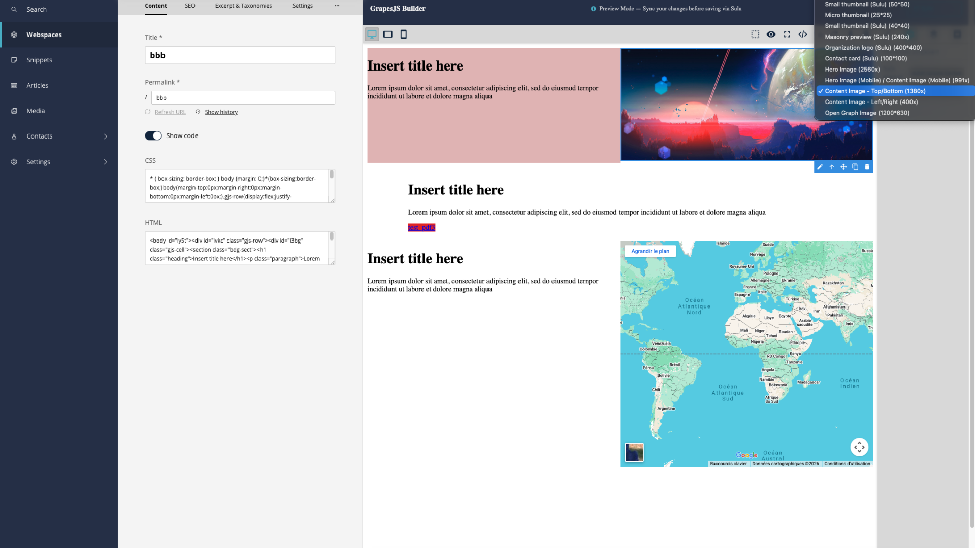The width and height of the screenshot is (975, 548).
Task: Focus the Title input field
Action: click(x=240, y=55)
